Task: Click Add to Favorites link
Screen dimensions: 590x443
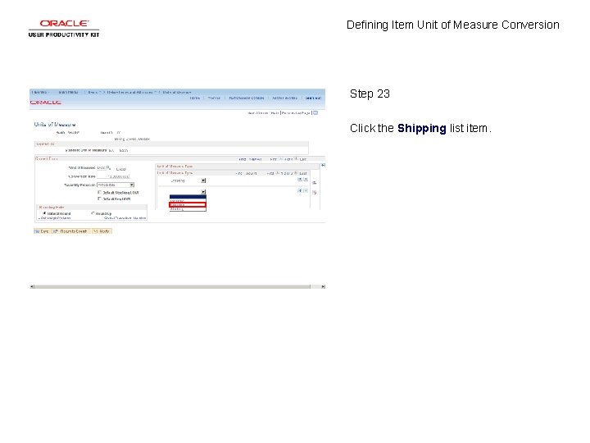Action: click(x=284, y=98)
